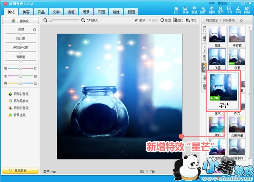Apply the 飞雪 effect thumbnail

tap(217, 59)
